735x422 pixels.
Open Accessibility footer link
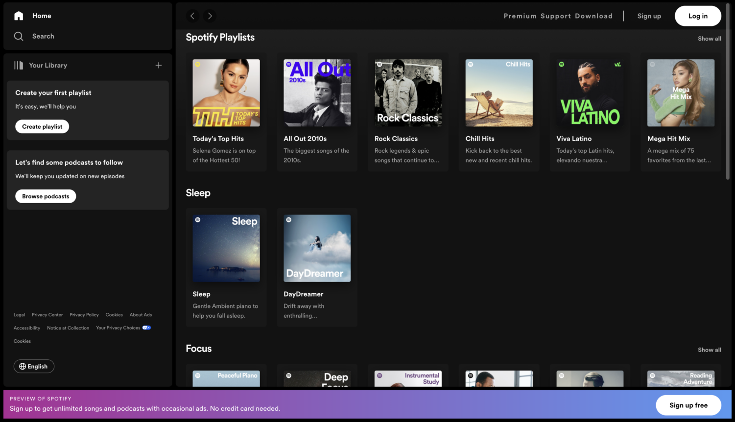pyautogui.click(x=27, y=328)
